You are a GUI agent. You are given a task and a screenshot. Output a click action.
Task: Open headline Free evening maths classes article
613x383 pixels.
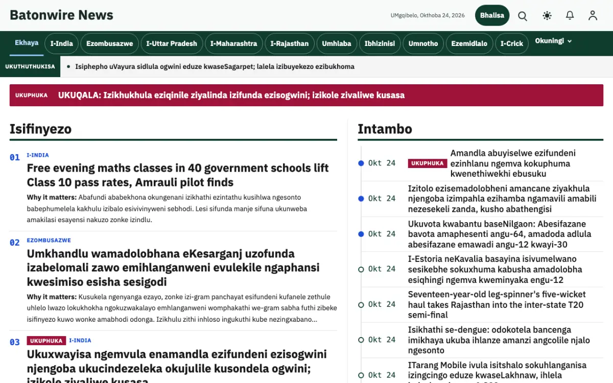click(x=178, y=175)
